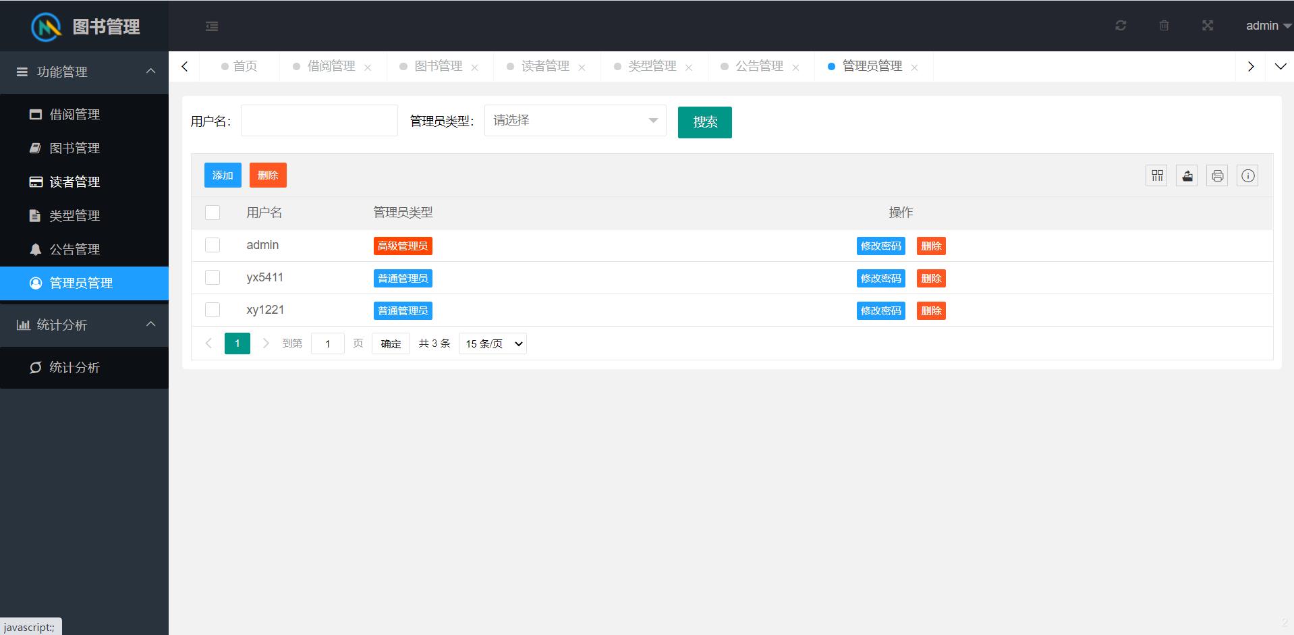This screenshot has width=1294, height=635.
Task: Select page 1 in pagination
Action: [x=237, y=343]
